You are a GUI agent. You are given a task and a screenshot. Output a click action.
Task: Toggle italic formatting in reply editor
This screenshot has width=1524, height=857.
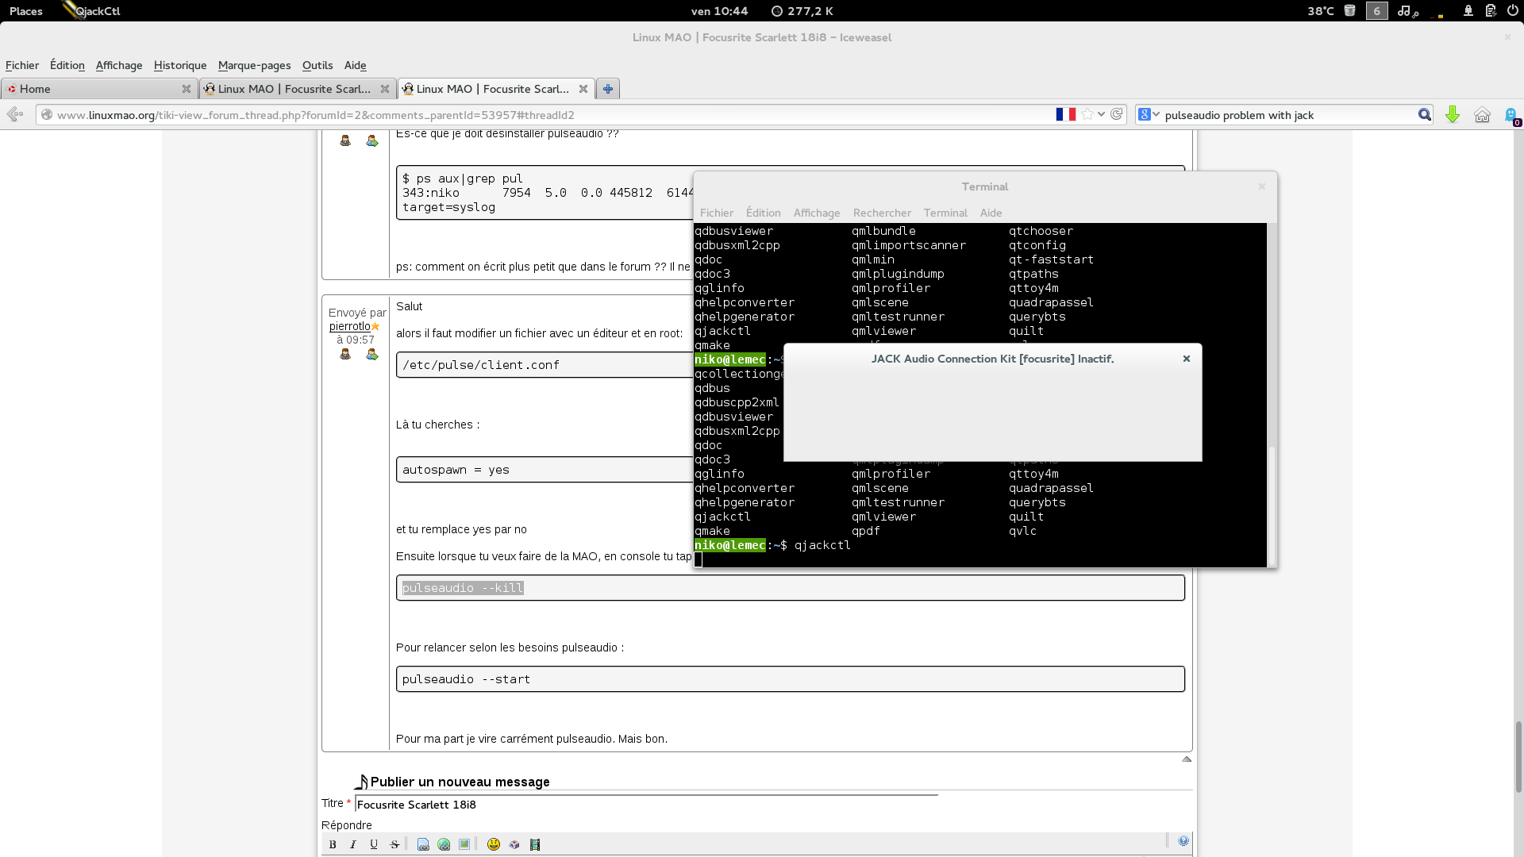click(353, 844)
